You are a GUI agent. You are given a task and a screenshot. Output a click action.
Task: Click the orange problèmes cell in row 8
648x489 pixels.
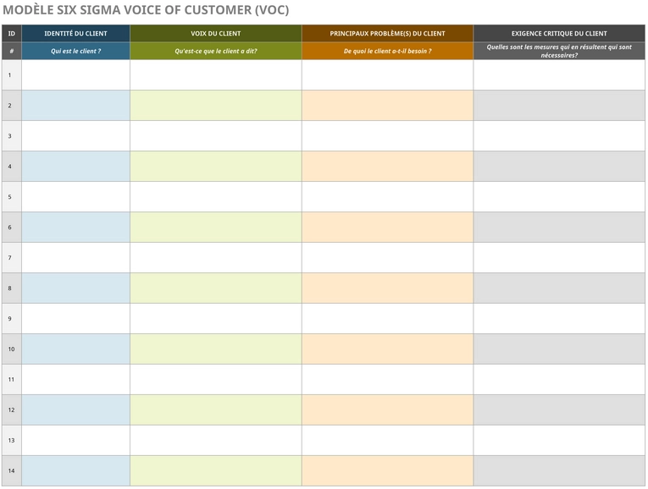(x=388, y=288)
